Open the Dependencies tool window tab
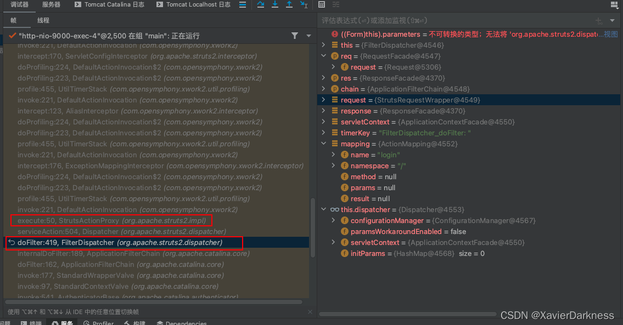The image size is (623, 325). point(182,323)
